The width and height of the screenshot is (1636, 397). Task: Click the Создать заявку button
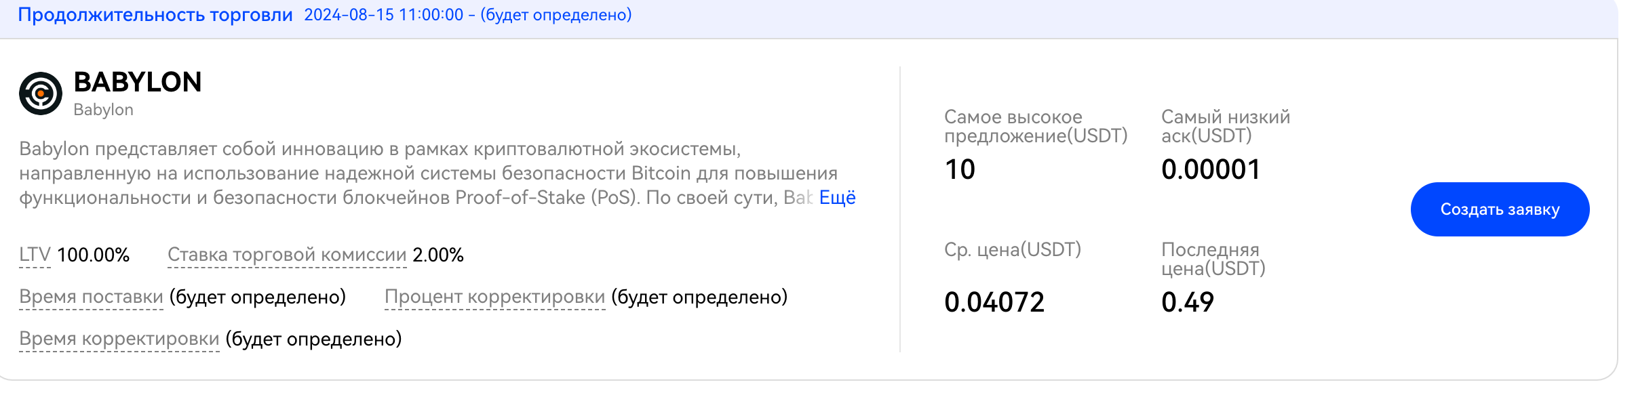(1500, 209)
